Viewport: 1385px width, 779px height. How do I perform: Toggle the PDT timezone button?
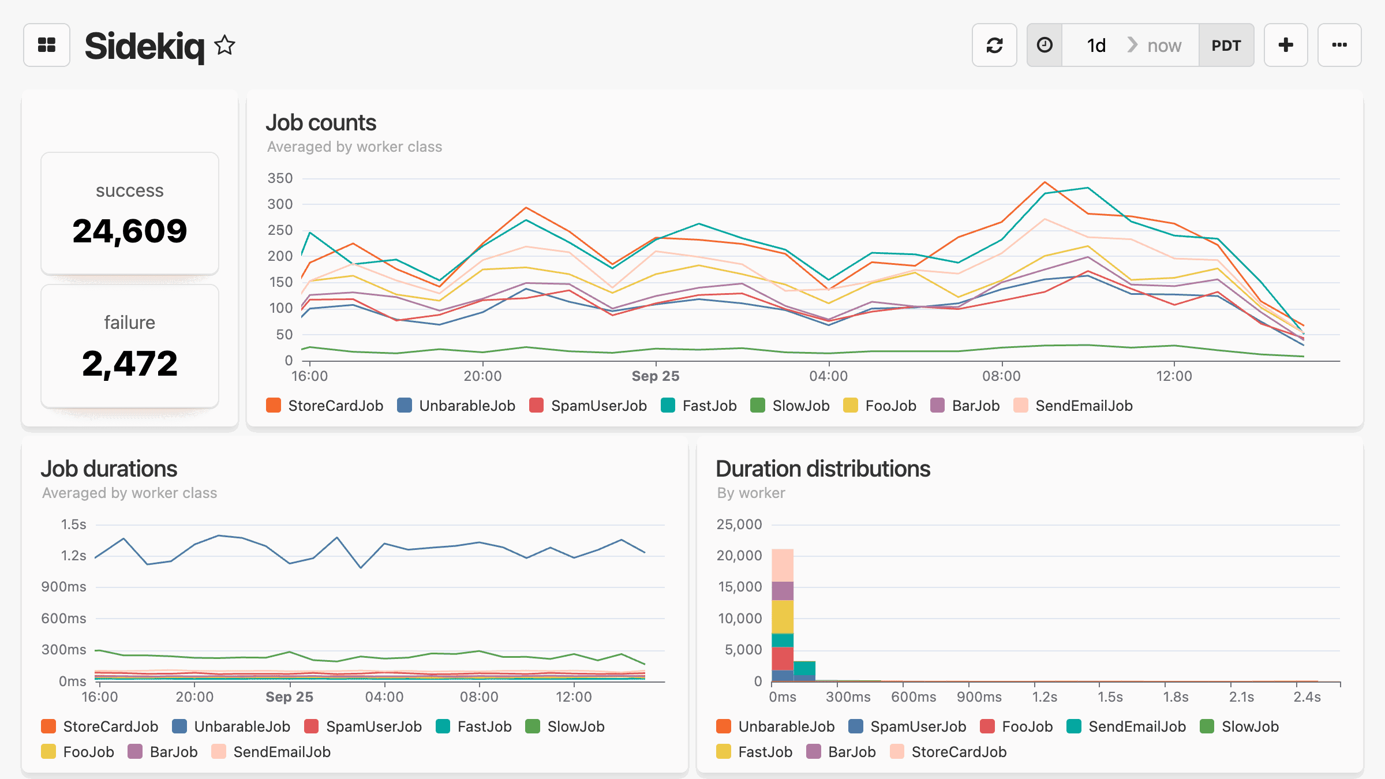(x=1226, y=45)
